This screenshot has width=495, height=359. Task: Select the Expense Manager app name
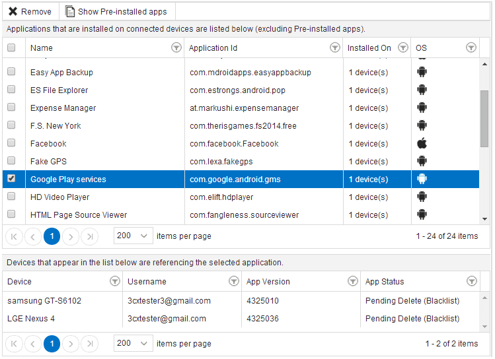tap(63, 108)
